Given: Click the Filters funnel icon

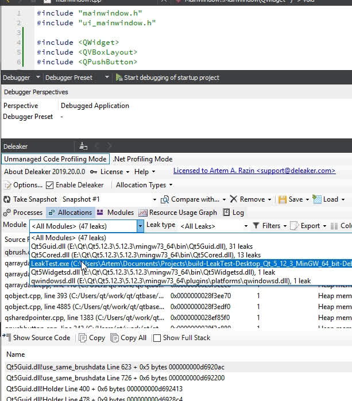Looking at the screenshot, I should click(x=256, y=226).
